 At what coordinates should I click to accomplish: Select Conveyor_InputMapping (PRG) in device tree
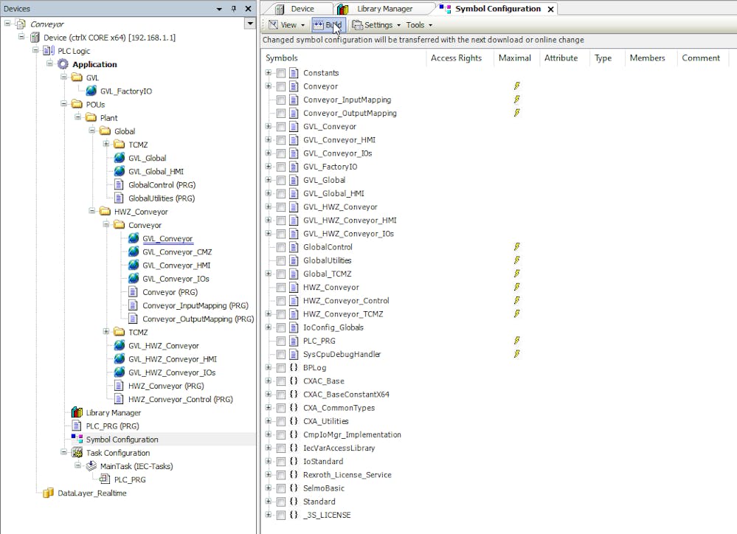(x=195, y=305)
